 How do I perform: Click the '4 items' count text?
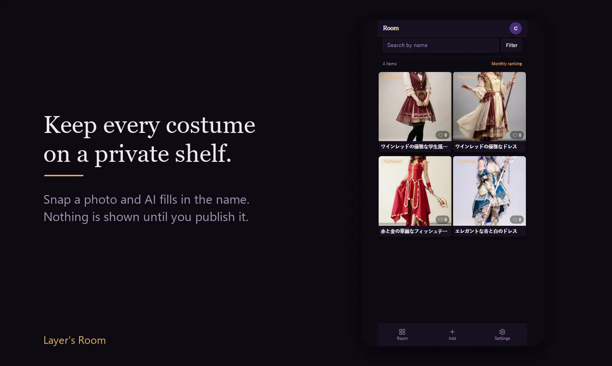(390, 64)
